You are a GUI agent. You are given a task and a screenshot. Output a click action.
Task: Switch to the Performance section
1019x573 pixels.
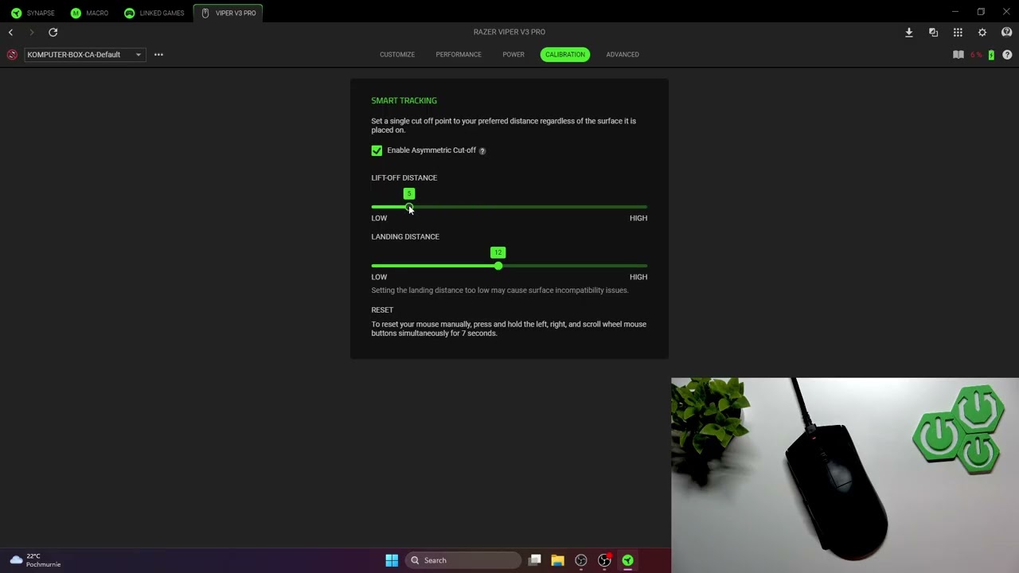(459, 55)
